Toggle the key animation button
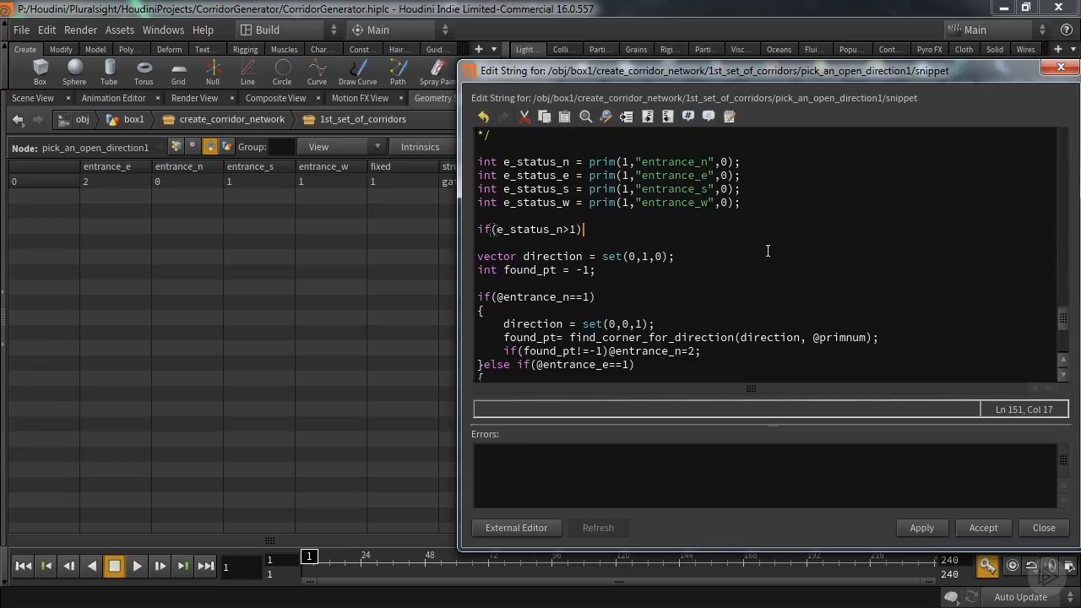 click(986, 566)
